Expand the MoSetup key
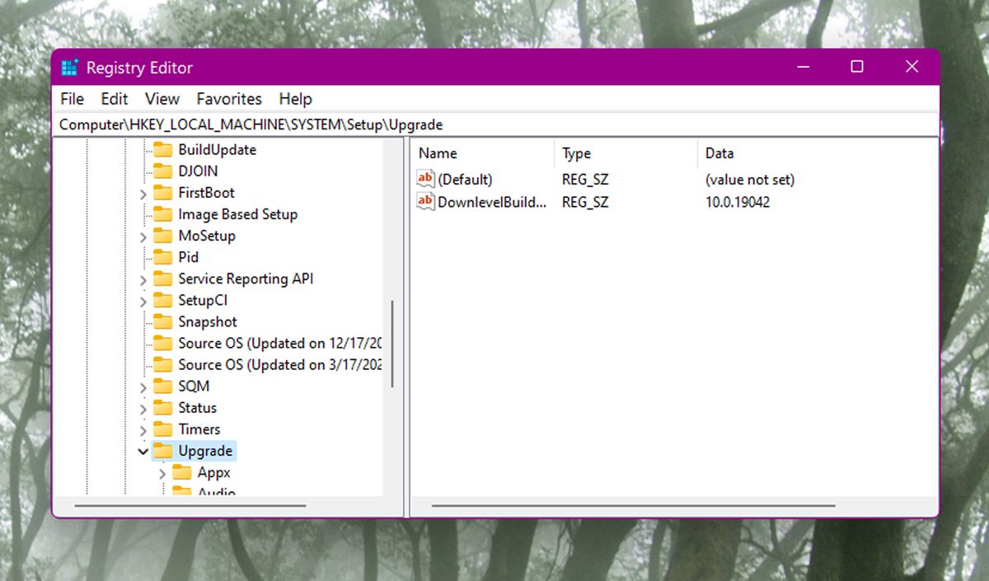Image resolution: width=989 pixels, height=581 pixels. pyautogui.click(x=143, y=236)
